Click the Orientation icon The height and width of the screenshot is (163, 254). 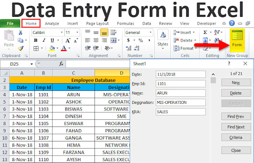point(108,48)
